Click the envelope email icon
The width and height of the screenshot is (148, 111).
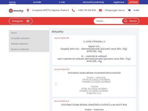100,10
